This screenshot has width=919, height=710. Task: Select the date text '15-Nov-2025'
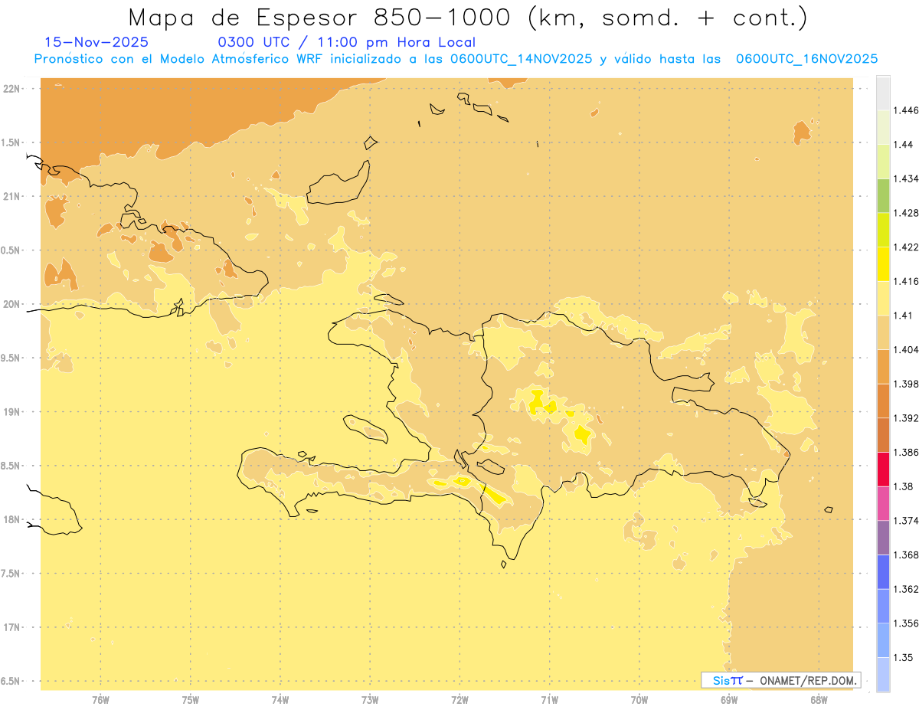[x=97, y=42]
